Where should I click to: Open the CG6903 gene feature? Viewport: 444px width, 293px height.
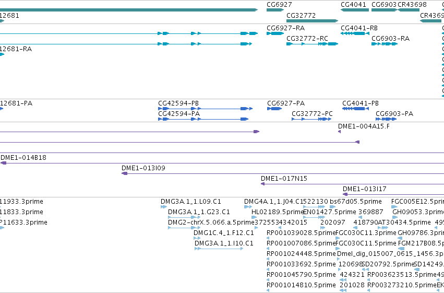[385, 10]
